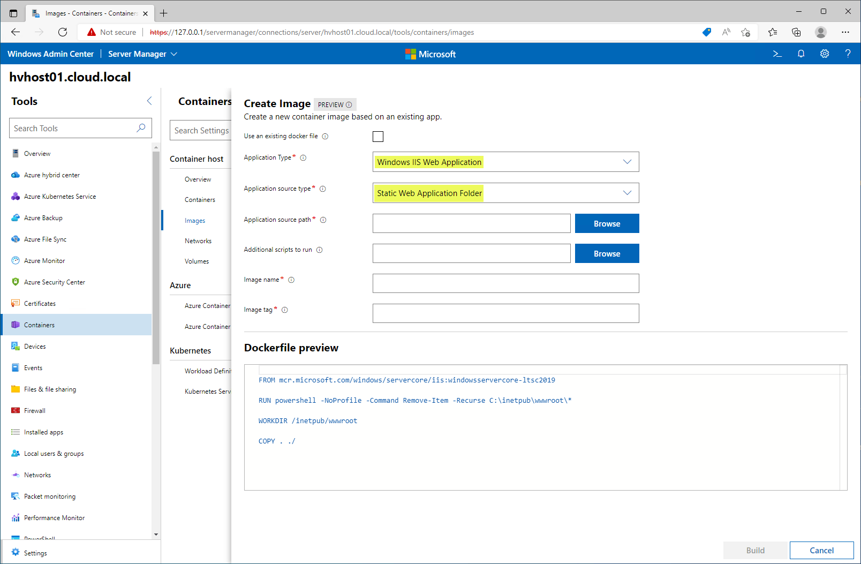Expand the Server Manager dropdown in header

[x=142, y=54]
